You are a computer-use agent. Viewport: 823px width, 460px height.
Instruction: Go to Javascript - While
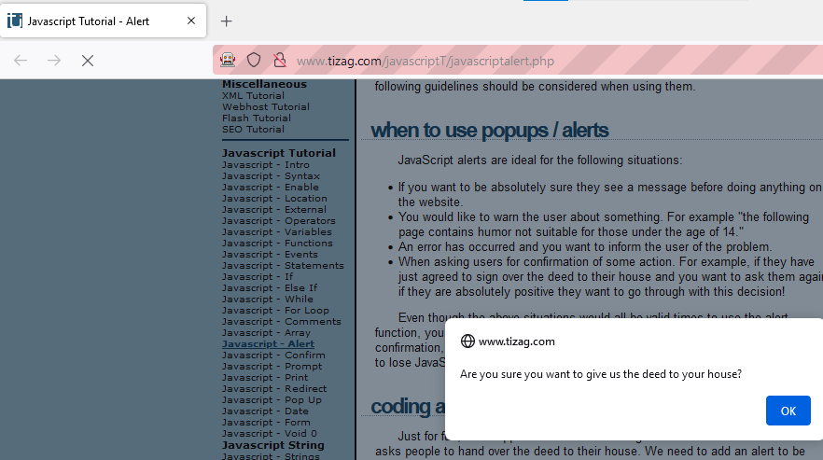268,299
